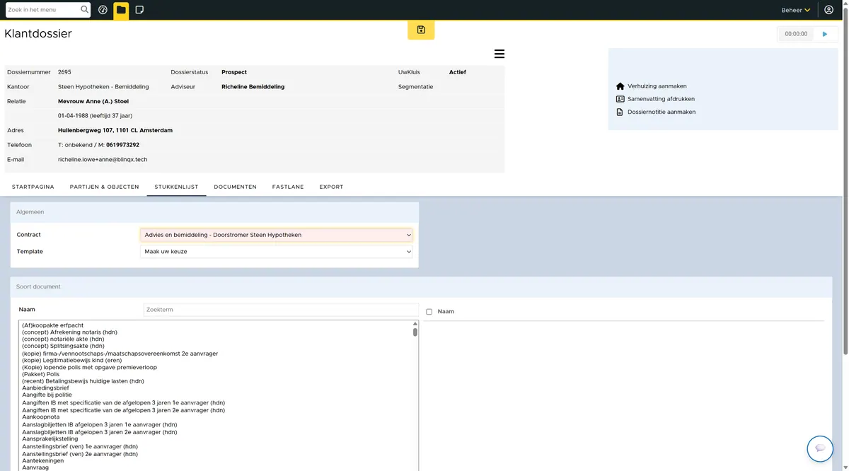This screenshot has height=471, width=849.
Task: Open the dashboard gauge icon
Action: pyautogui.click(x=103, y=10)
